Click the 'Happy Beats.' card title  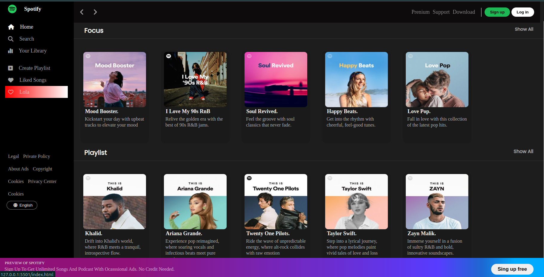342,111
